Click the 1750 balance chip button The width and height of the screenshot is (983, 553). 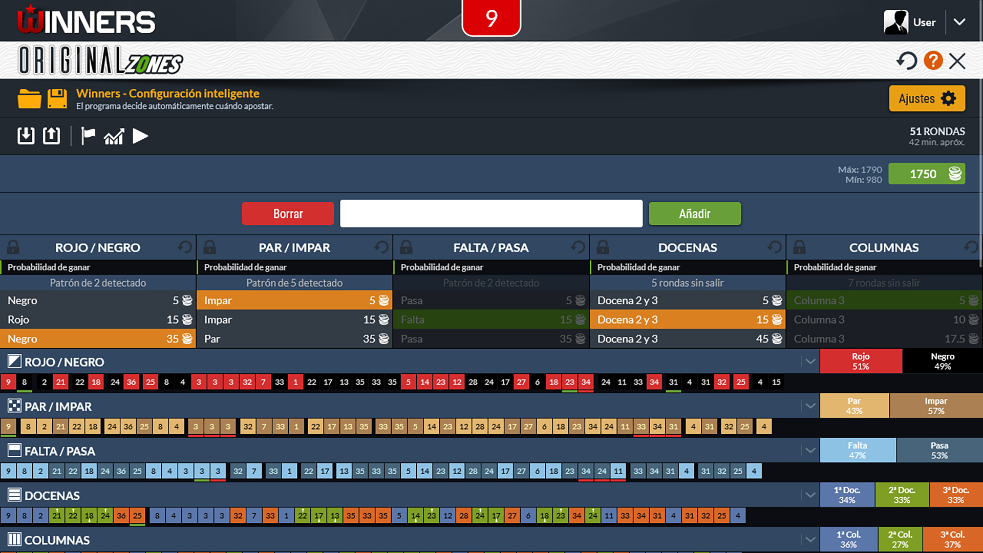coord(927,174)
